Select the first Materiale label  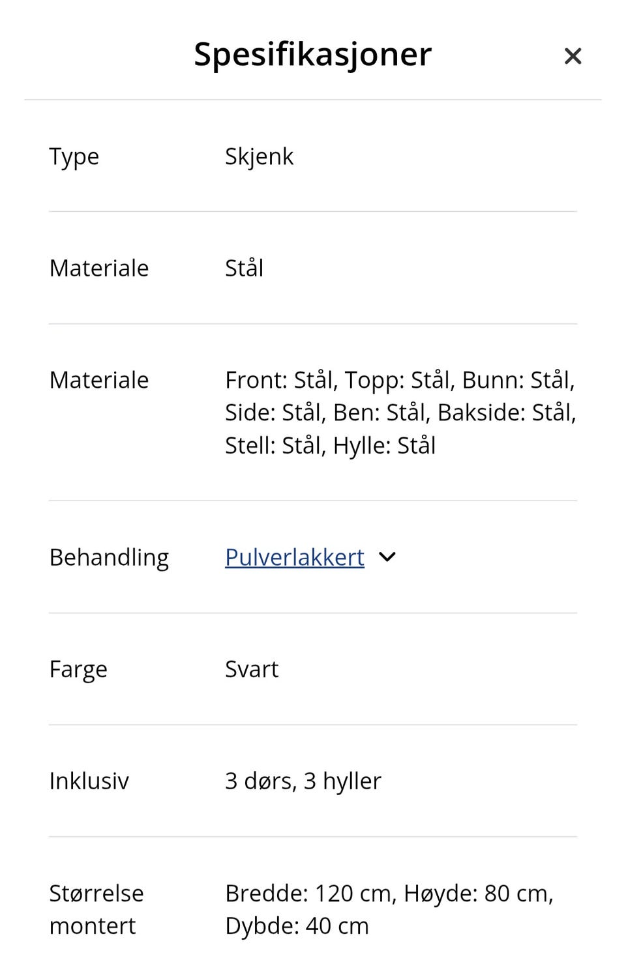pyautogui.click(x=98, y=268)
